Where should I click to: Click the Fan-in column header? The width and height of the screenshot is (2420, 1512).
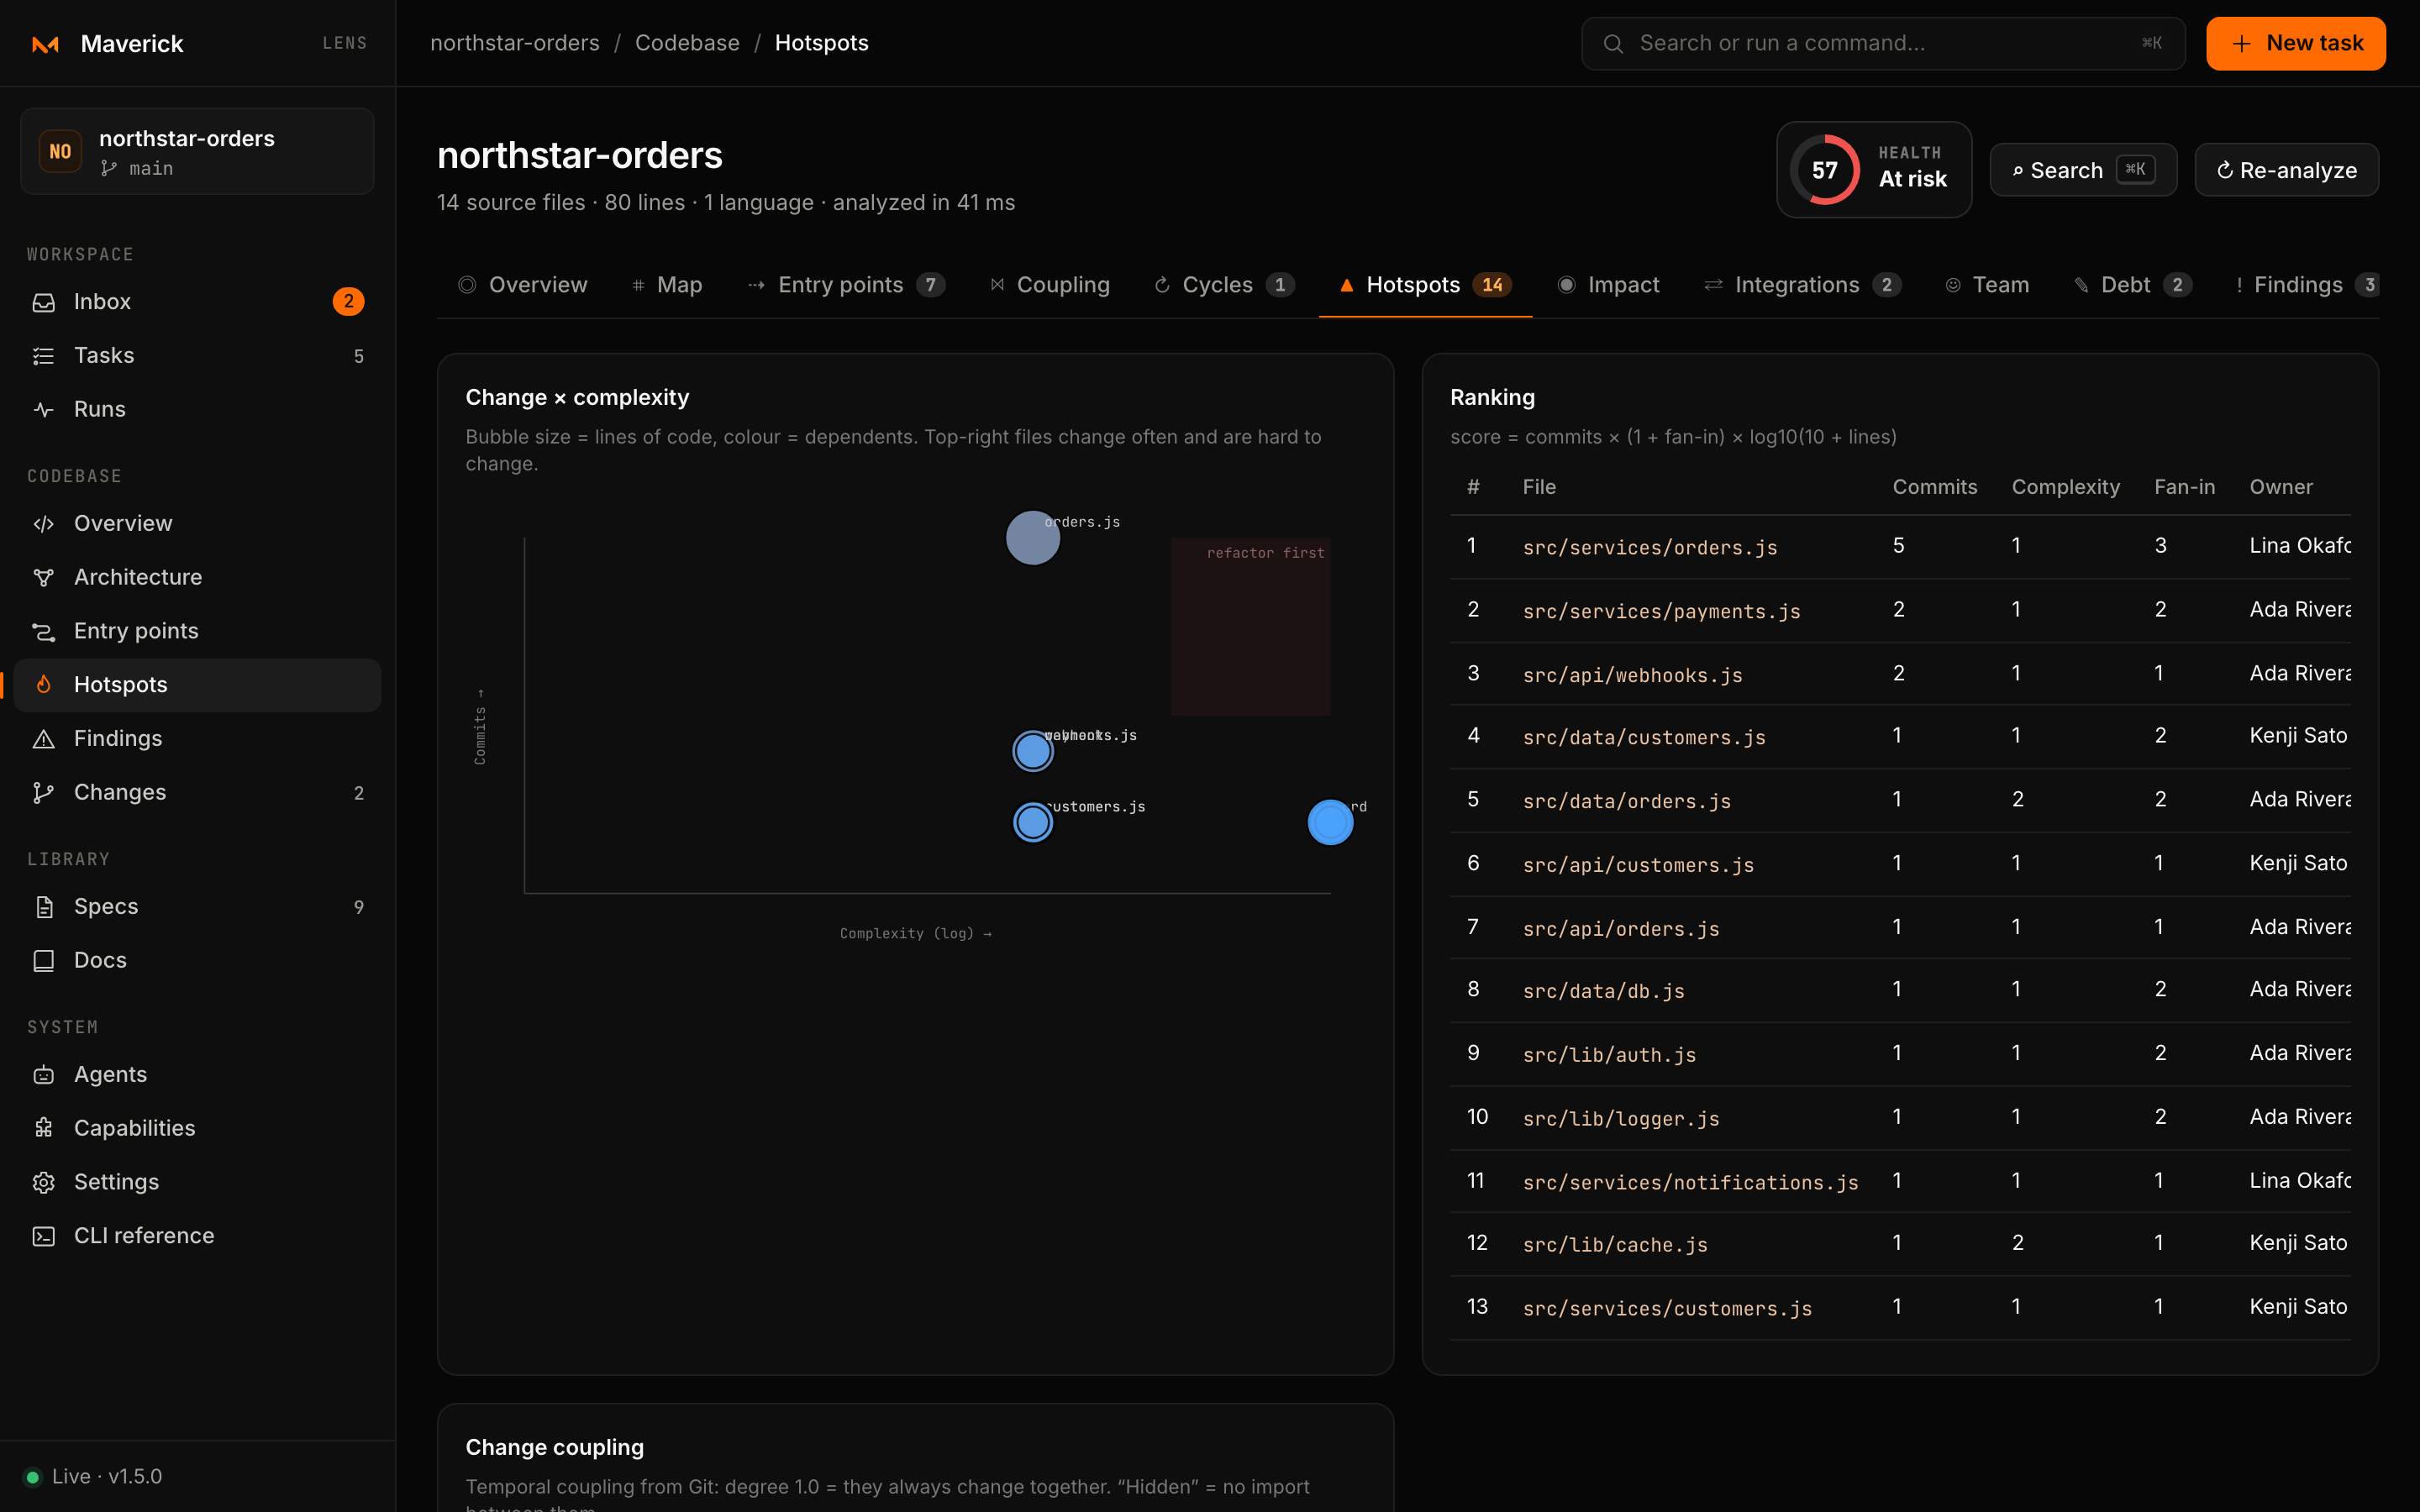tap(2185, 487)
